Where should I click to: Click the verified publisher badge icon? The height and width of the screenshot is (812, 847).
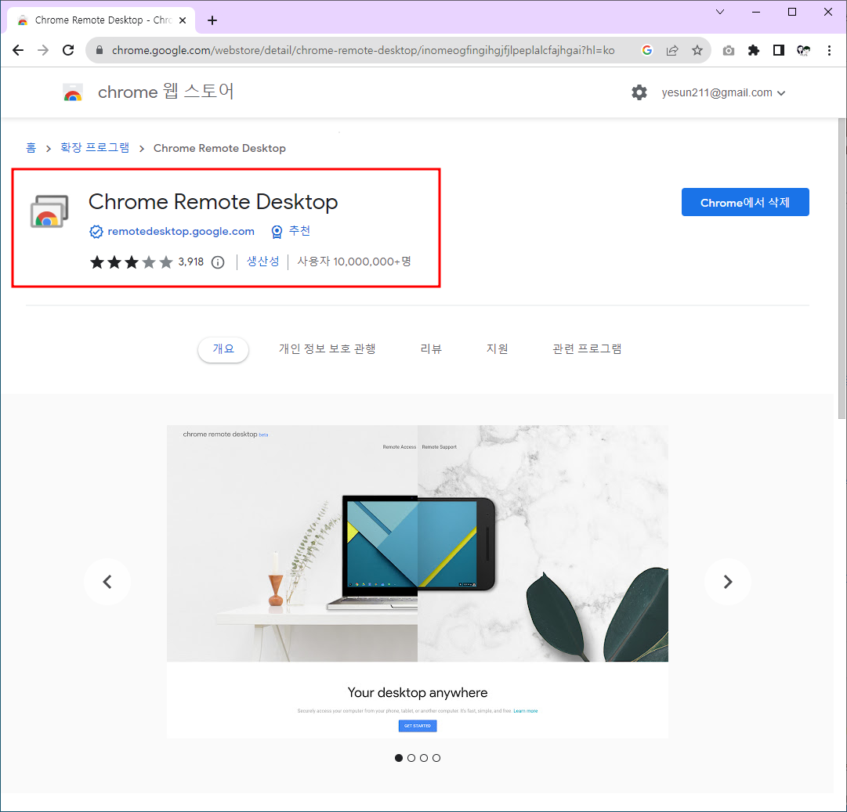[x=96, y=232]
